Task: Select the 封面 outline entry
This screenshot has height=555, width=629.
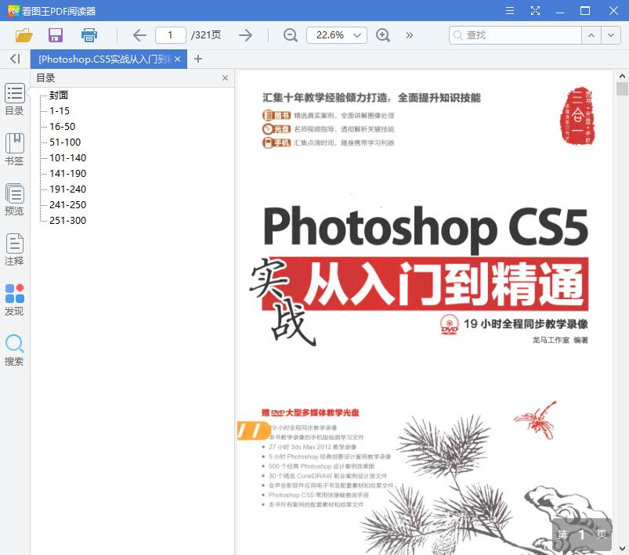Action: point(59,96)
